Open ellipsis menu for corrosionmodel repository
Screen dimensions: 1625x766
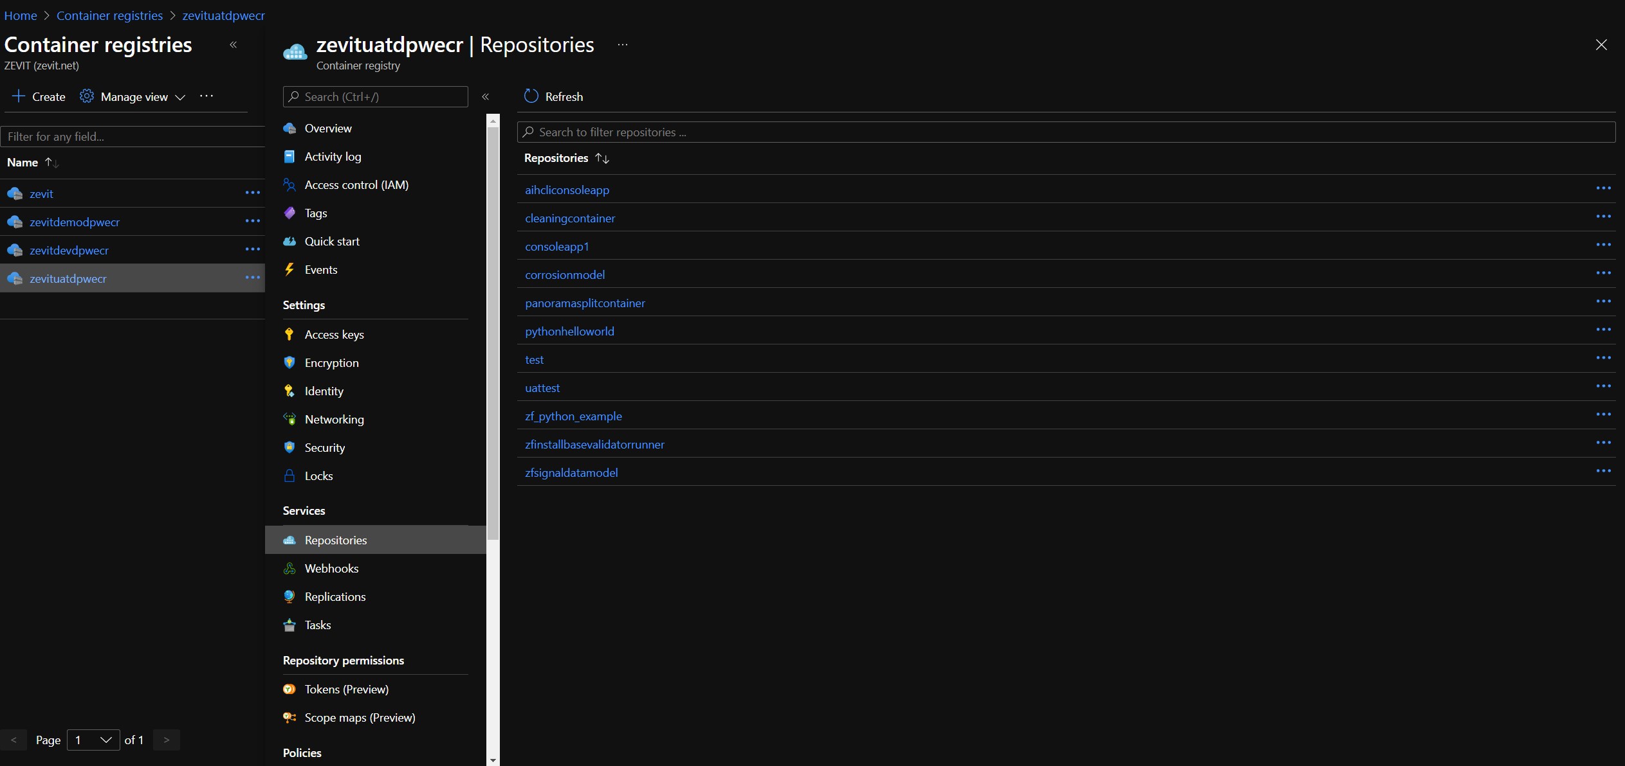[x=1603, y=273]
